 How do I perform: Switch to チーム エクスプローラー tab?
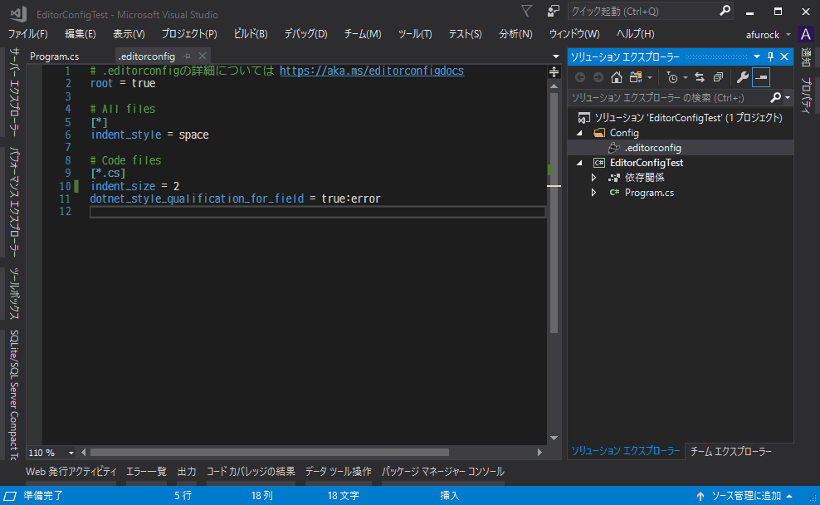click(x=730, y=451)
